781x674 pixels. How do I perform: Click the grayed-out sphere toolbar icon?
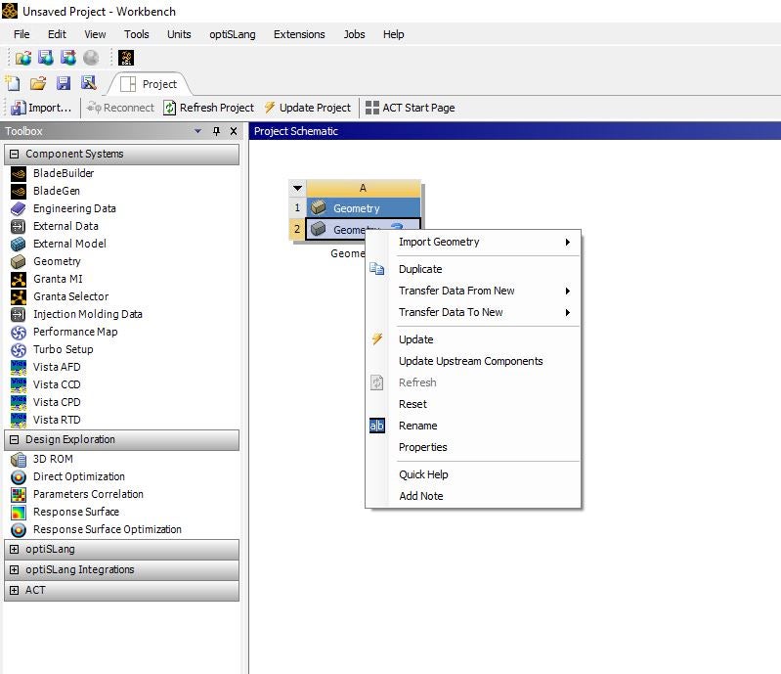91,58
